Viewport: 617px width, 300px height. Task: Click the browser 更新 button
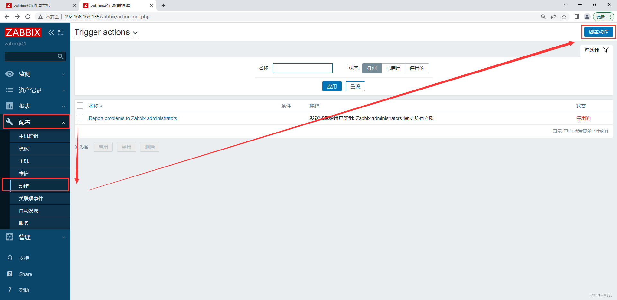[x=604, y=17]
